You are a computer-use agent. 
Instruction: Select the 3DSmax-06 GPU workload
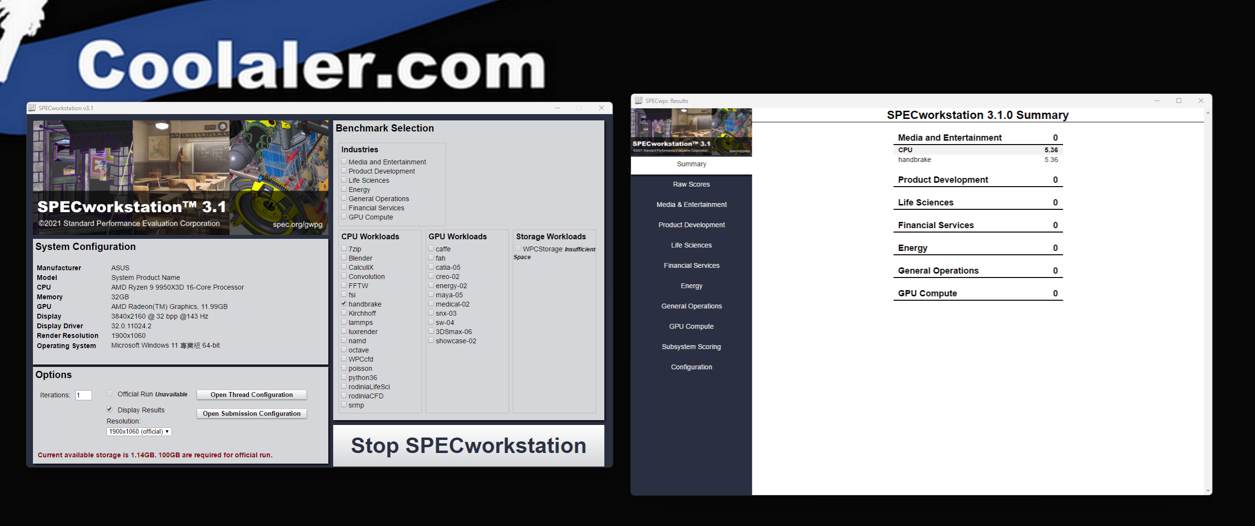(431, 331)
